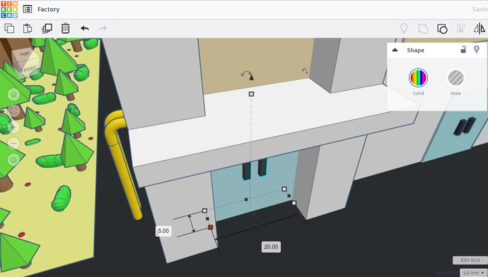The width and height of the screenshot is (488, 277).
Task: Click the view cube FRONT face
Action: coord(29,69)
